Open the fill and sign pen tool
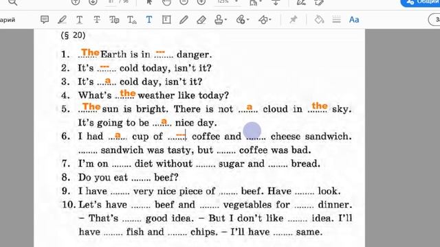The width and height of the screenshot is (440, 247). pyautogui.click(x=301, y=2)
